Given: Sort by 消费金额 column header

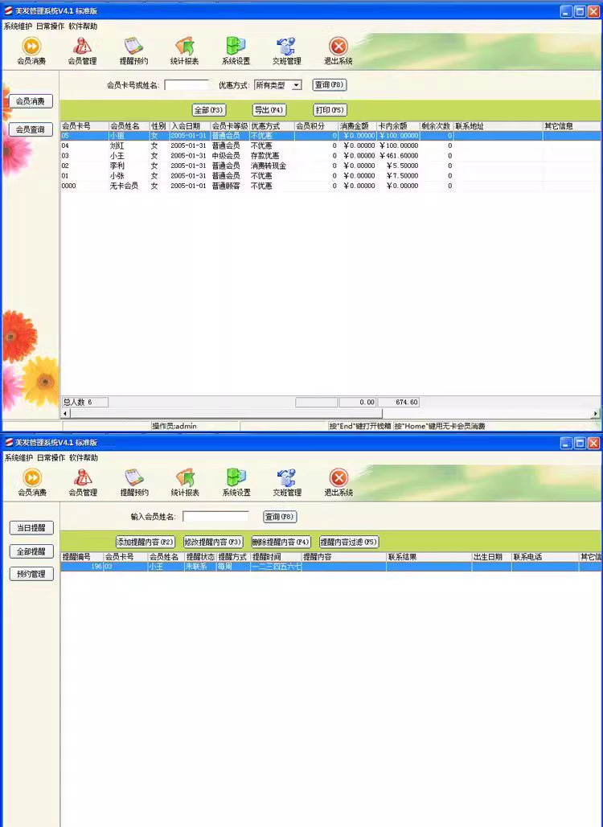Looking at the screenshot, I should click(x=356, y=127).
